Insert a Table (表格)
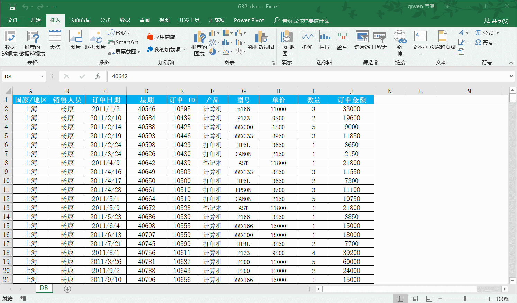This screenshot has height=303, width=517. (x=55, y=40)
